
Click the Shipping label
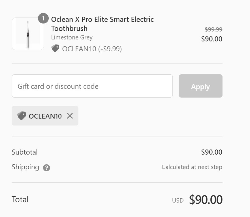[25, 167]
